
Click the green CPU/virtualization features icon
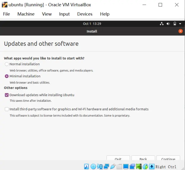139,166
